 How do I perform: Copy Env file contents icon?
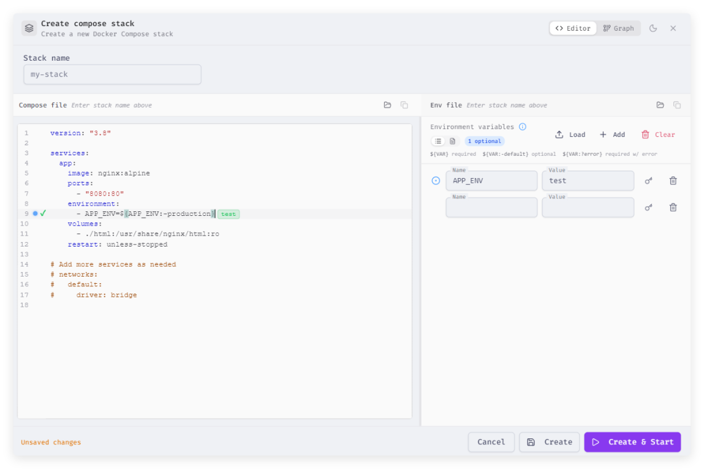point(677,105)
